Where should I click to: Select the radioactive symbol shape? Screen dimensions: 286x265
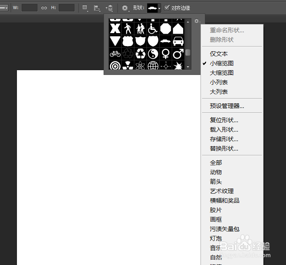tap(128, 65)
